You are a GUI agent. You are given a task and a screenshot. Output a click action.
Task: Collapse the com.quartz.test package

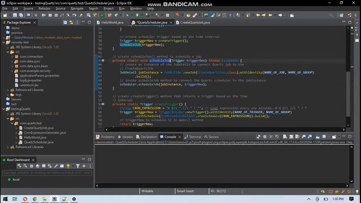(12, 123)
